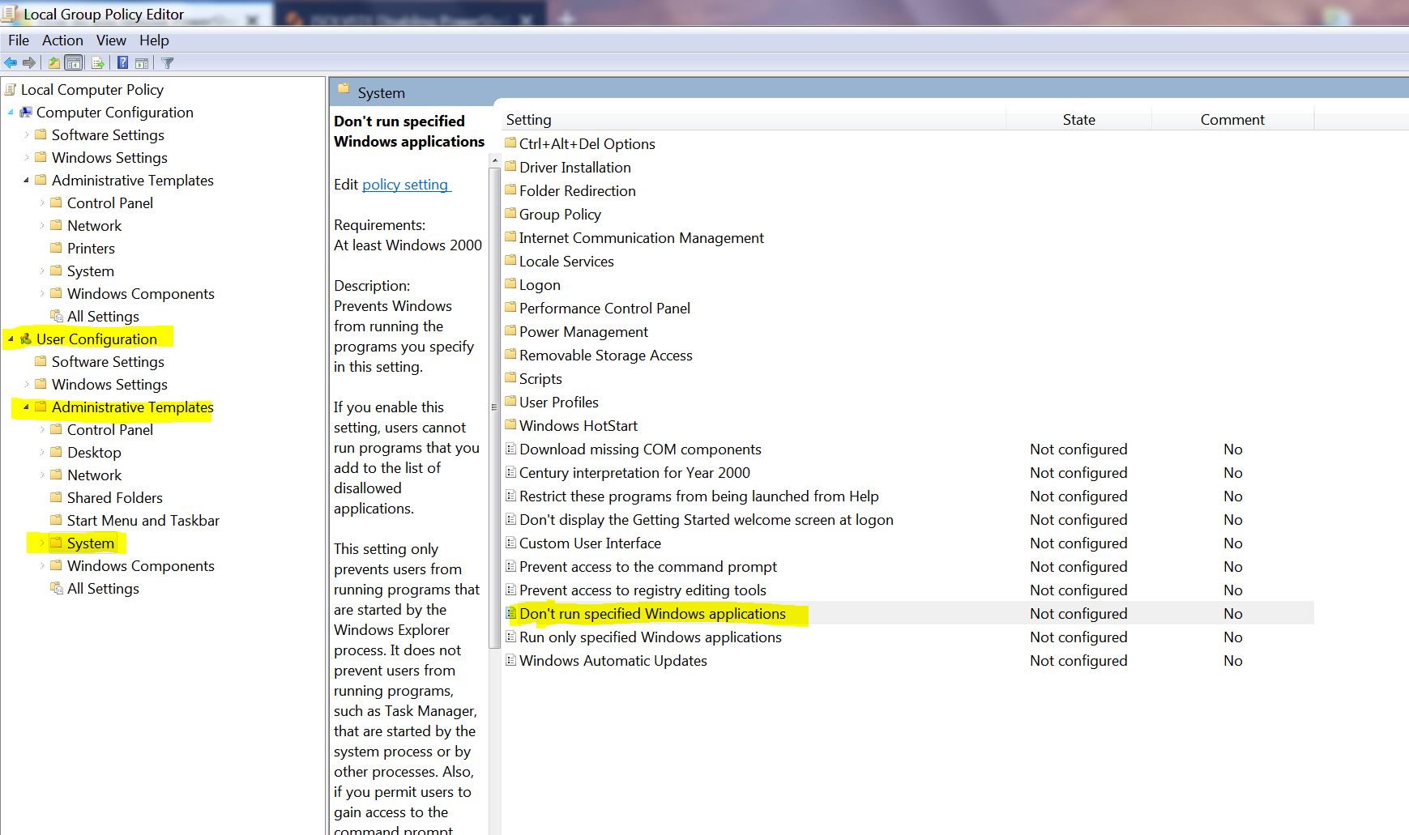Toggle the Show/Hide Action Pane toolbar icon
1409x835 pixels.
point(141,62)
